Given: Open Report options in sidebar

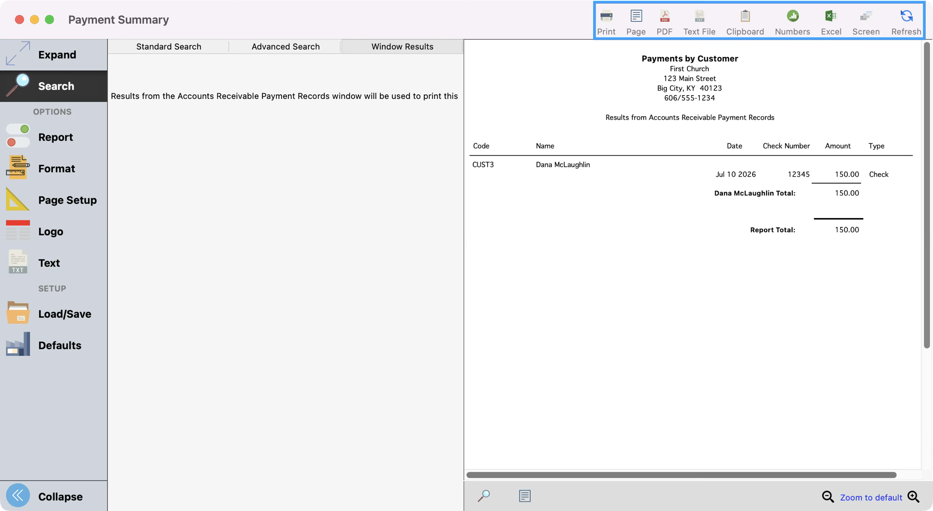Looking at the screenshot, I should point(54,137).
